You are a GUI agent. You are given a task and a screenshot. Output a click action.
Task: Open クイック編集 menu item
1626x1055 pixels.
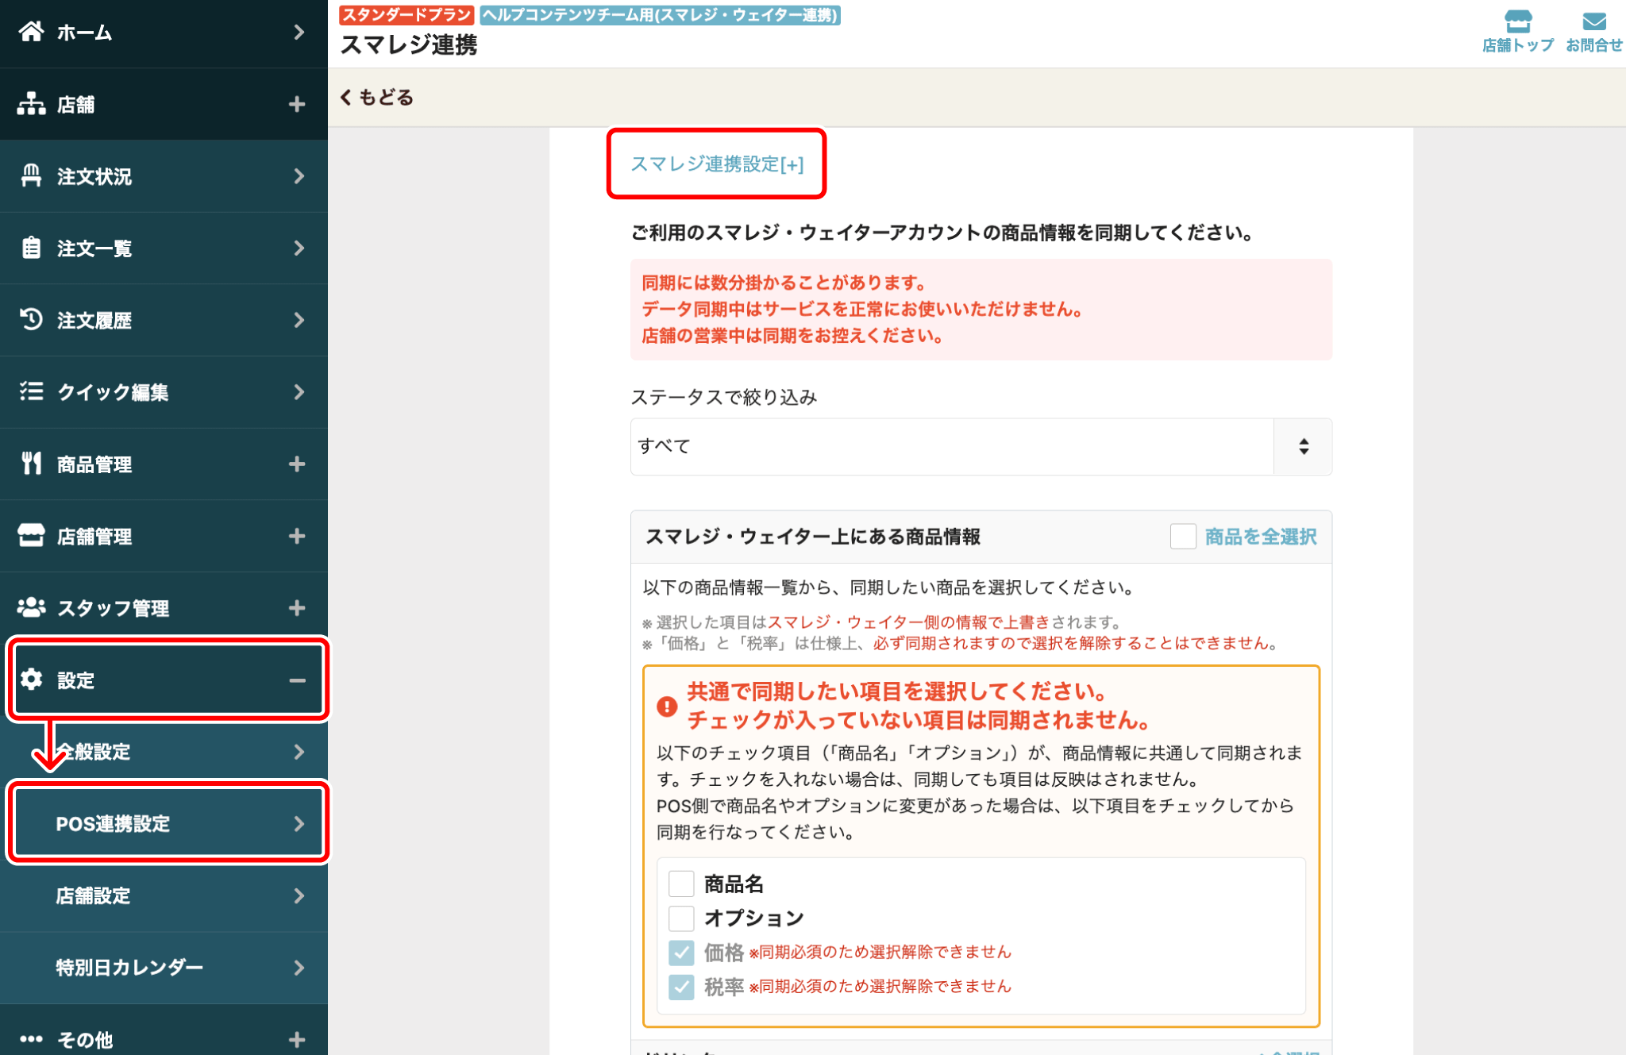[x=164, y=392]
